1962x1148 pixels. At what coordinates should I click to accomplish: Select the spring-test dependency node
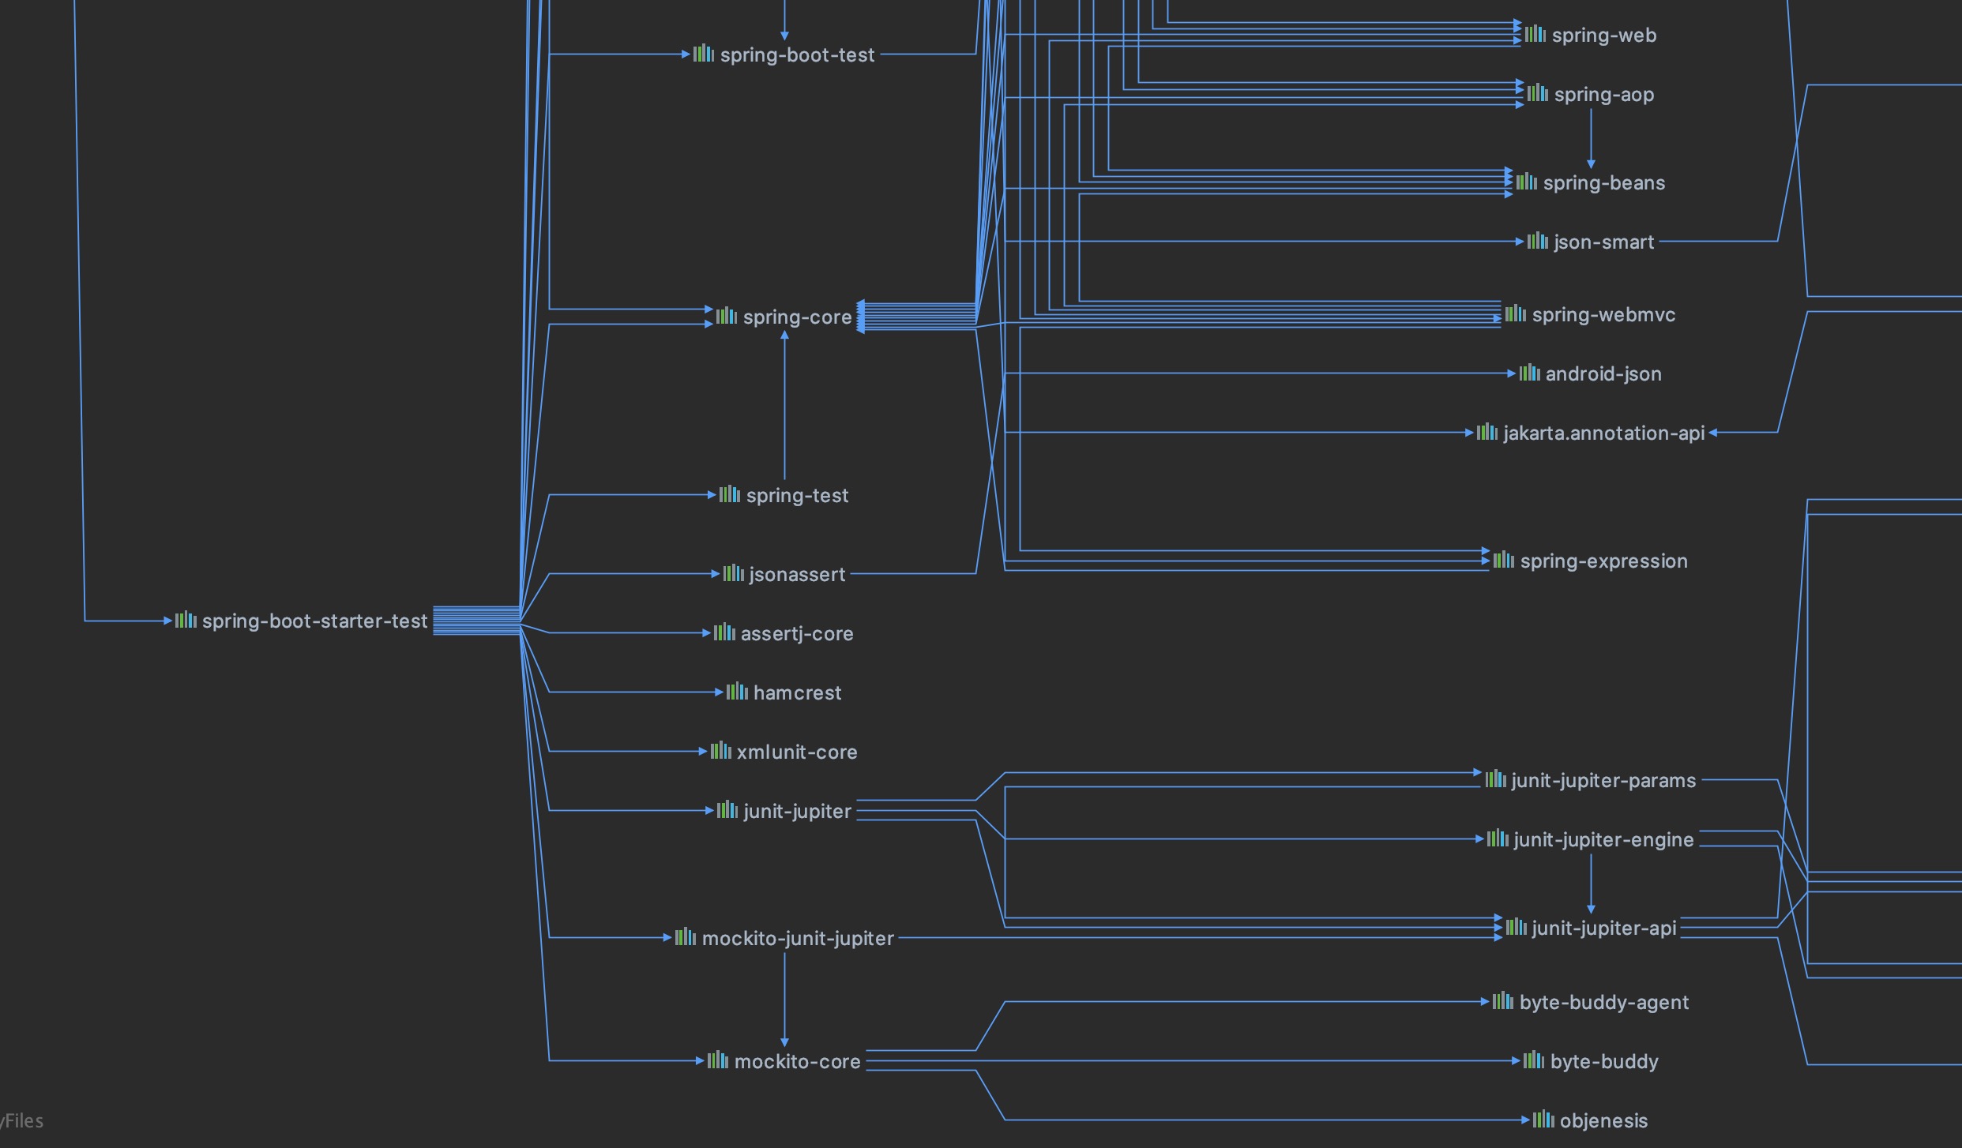coord(797,495)
